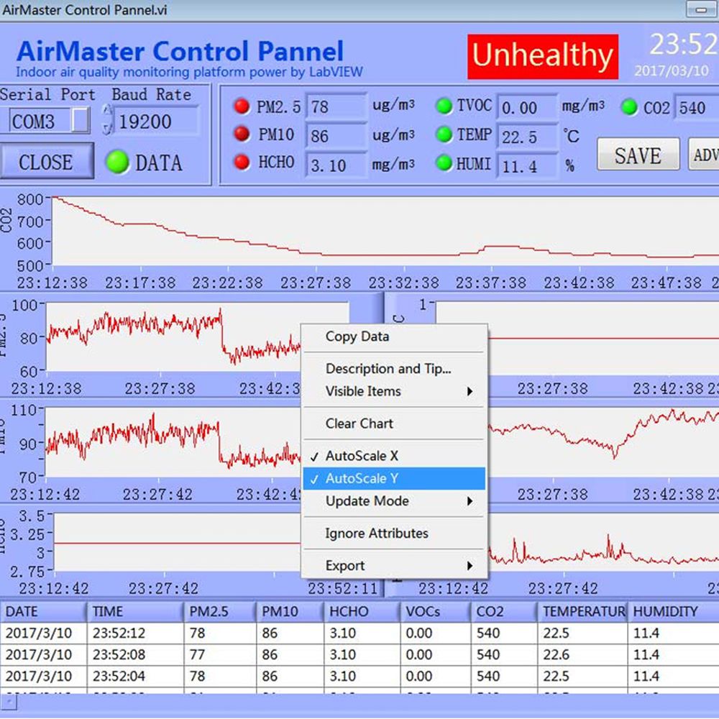Expand the Export submenu
Image resolution: width=719 pixels, height=719 pixels.
345,565
